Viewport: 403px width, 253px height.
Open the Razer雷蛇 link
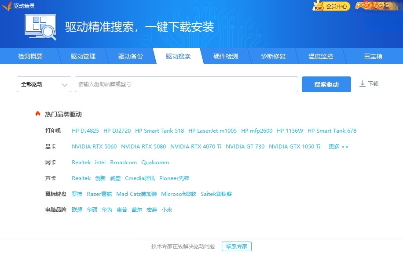pyautogui.click(x=99, y=194)
